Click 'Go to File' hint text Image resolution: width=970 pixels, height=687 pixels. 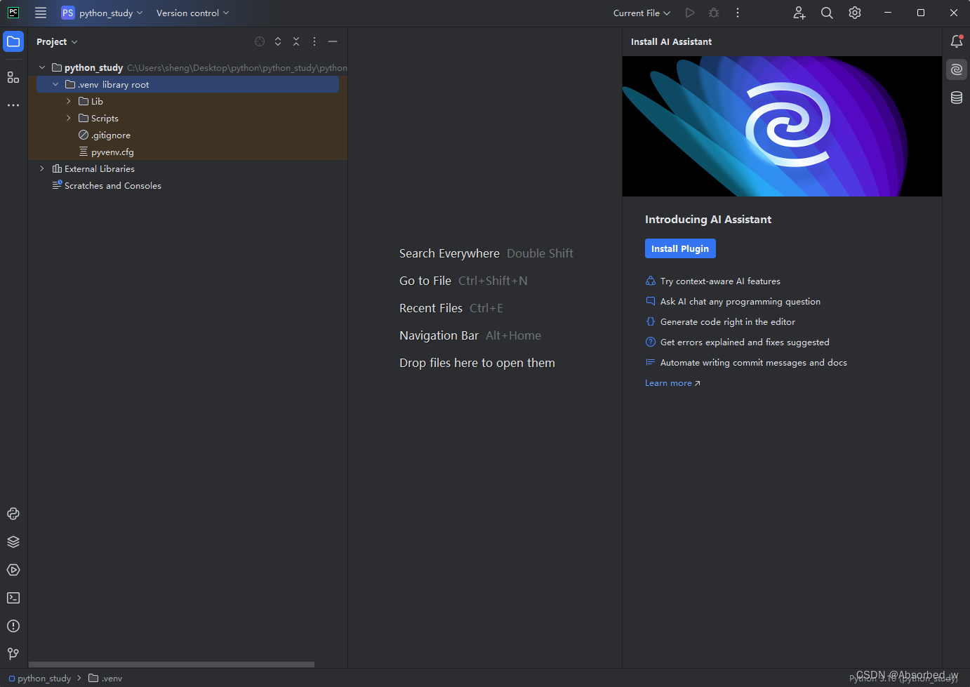[425, 281]
